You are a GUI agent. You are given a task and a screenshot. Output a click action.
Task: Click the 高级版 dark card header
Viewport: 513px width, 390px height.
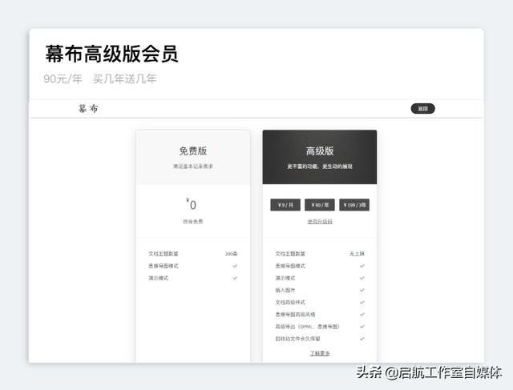pos(319,151)
